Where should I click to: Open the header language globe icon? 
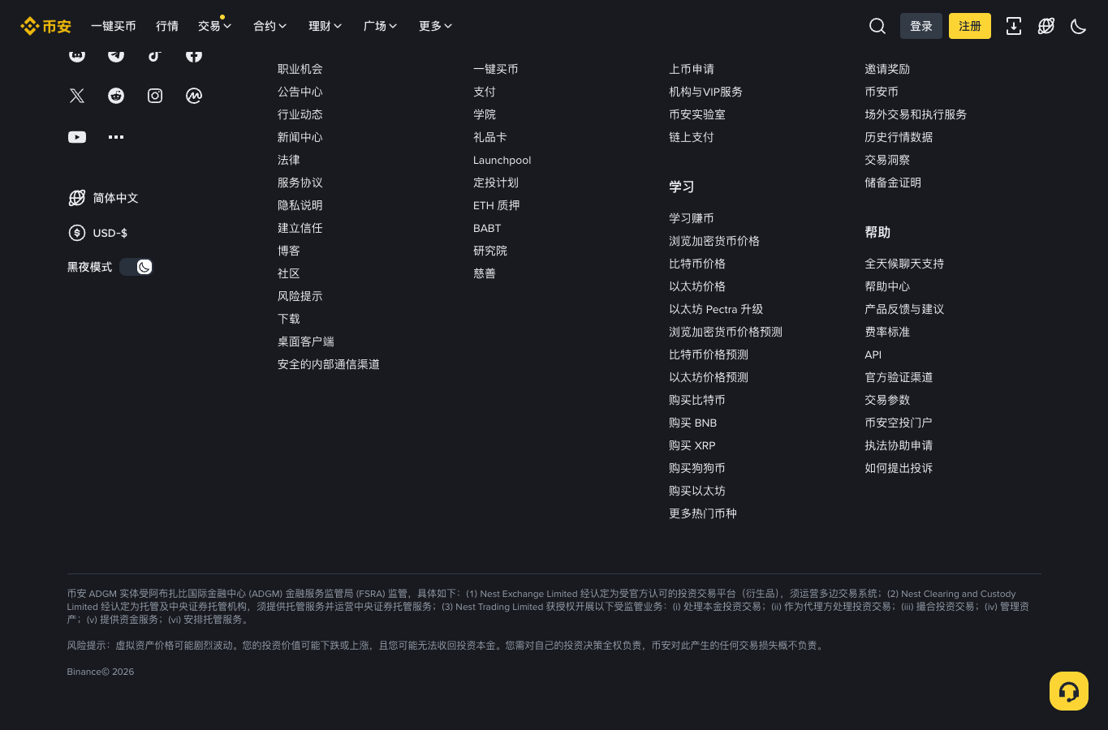tap(1046, 26)
